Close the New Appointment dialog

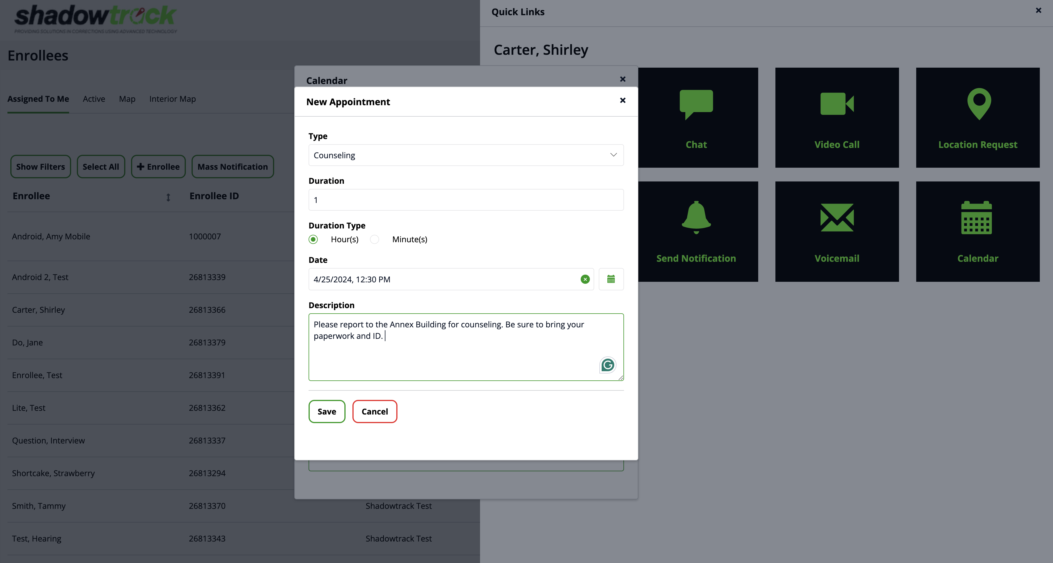pyautogui.click(x=623, y=101)
